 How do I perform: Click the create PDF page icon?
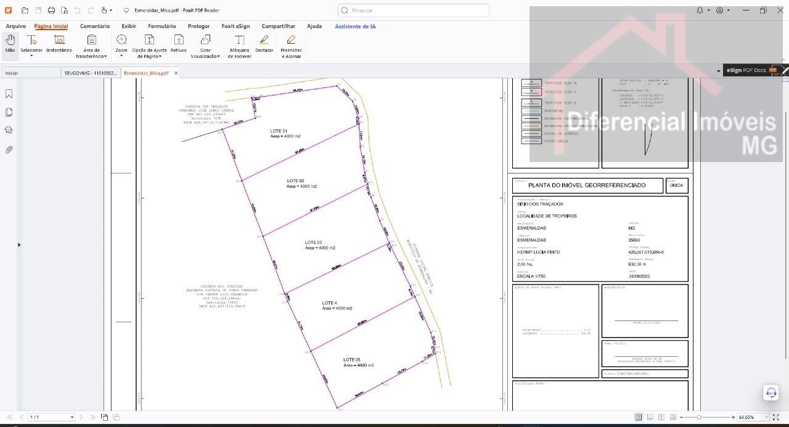pyautogui.click(x=64, y=10)
